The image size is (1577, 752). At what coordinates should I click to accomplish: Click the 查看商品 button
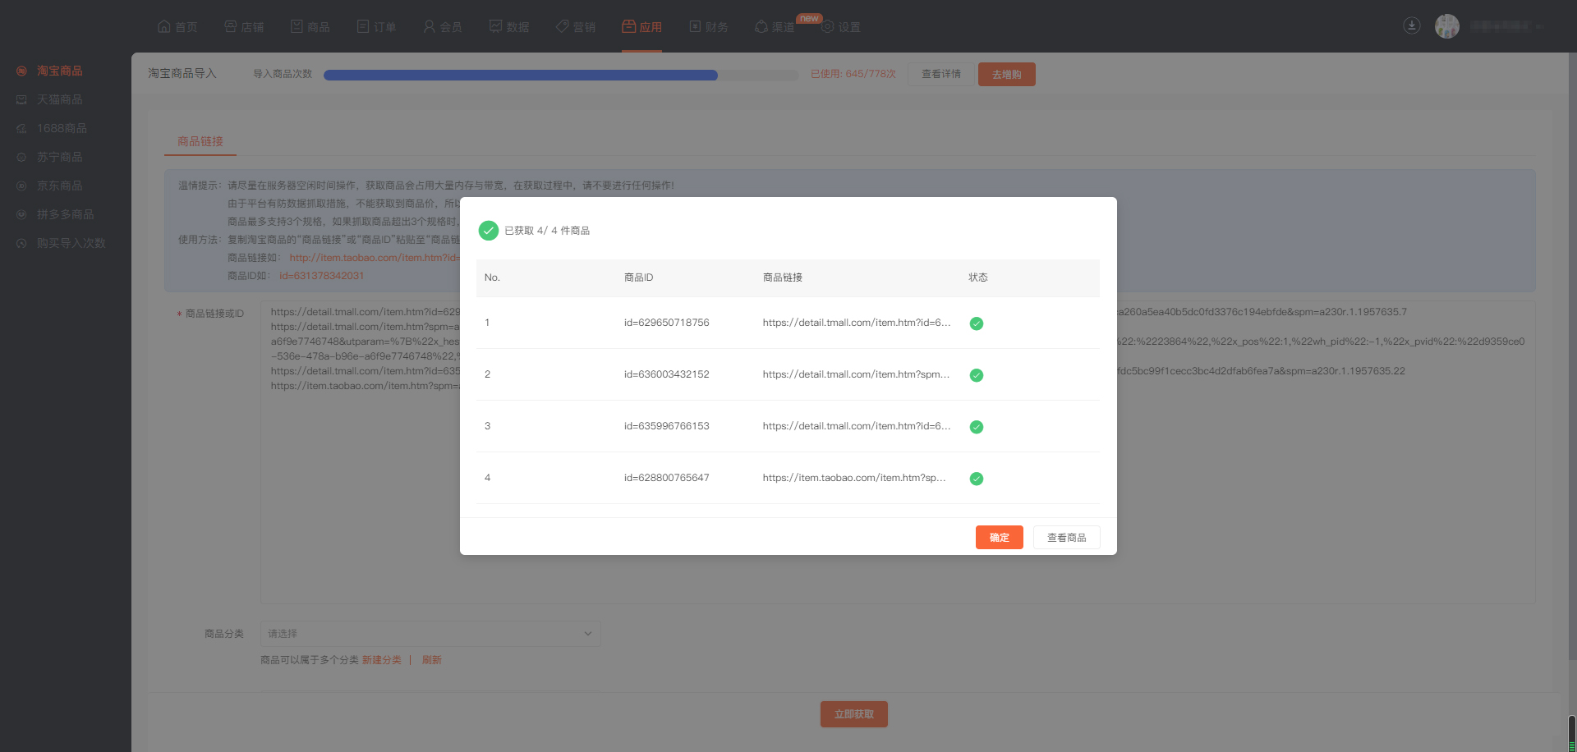click(1066, 538)
